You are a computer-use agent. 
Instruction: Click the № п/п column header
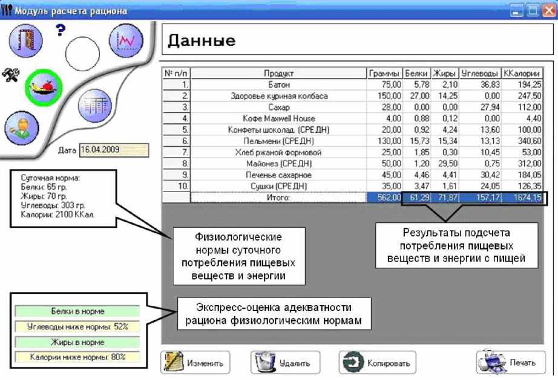pyautogui.click(x=176, y=74)
